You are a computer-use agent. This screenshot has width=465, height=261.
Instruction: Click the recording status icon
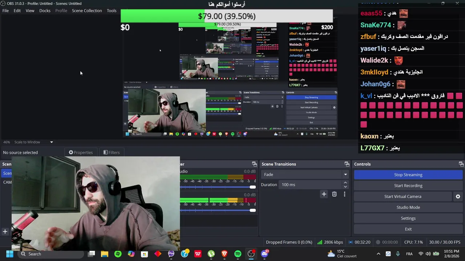(x=378, y=242)
